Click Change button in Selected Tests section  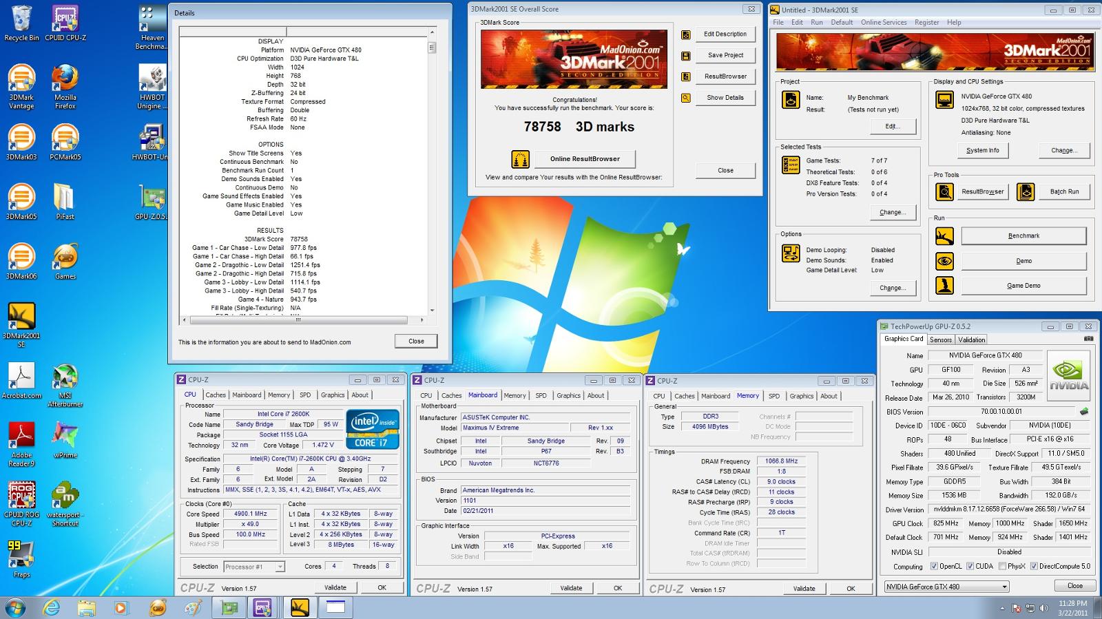click(892, 212)
